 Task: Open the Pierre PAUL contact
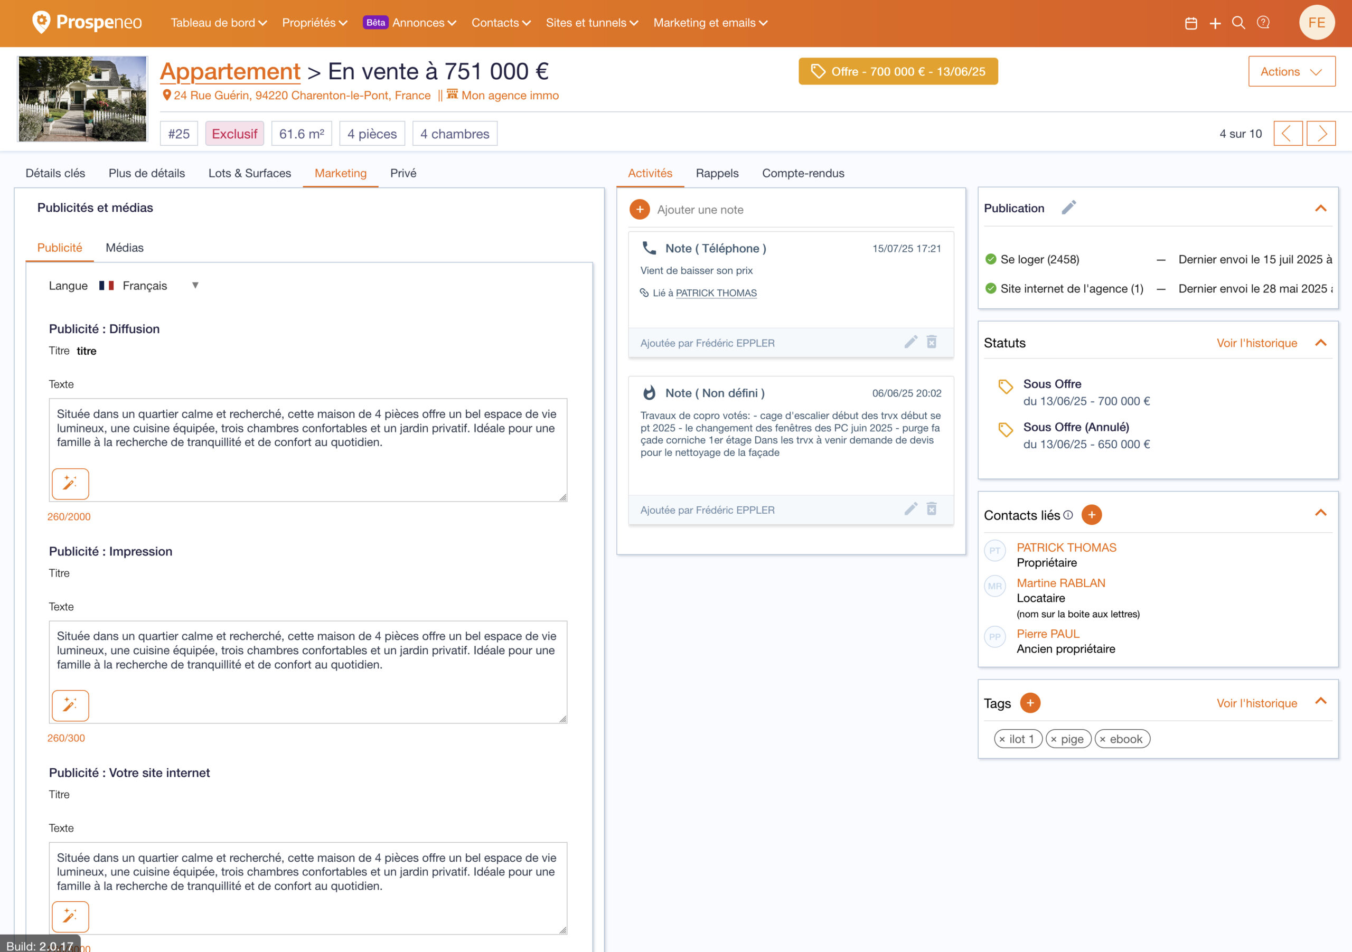pos(1048,634)
